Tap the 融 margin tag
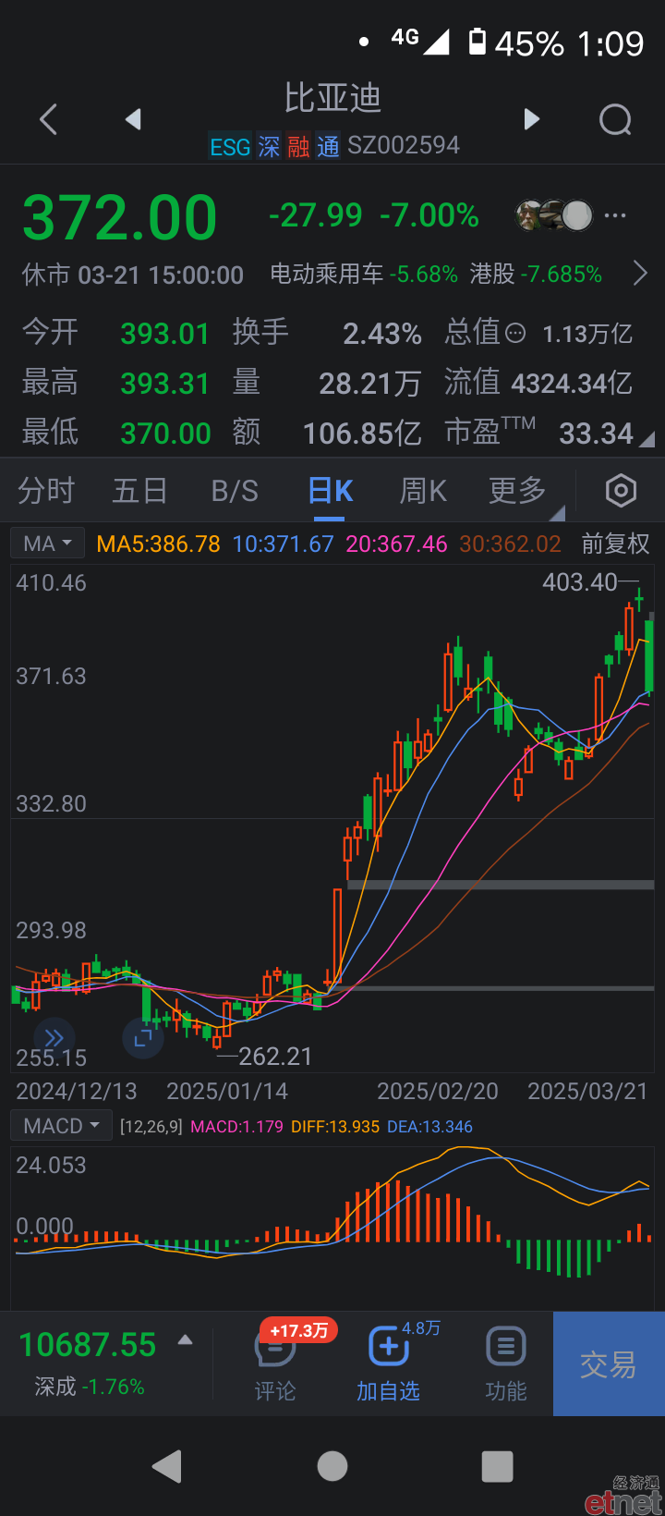This screenshot has width=665, height=1516. [298, 147]
